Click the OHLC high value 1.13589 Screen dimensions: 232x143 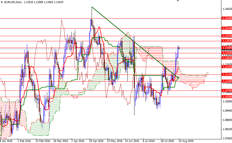point(39,2)
